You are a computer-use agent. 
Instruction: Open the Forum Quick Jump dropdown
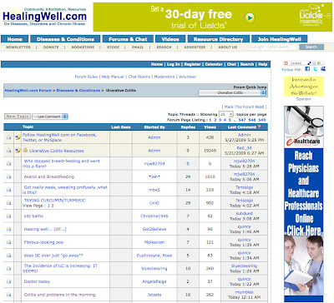click(x=232, y=92)
